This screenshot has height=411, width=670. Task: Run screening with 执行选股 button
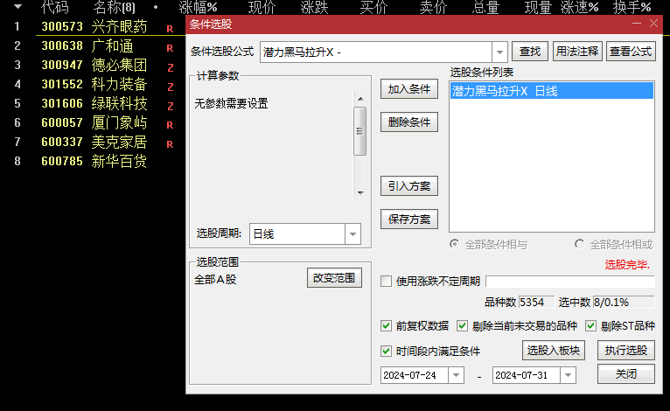pyautogui.click(x=626, y=351)
